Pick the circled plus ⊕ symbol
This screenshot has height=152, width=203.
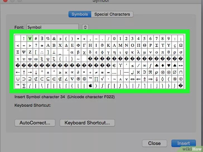click(169, 72)
